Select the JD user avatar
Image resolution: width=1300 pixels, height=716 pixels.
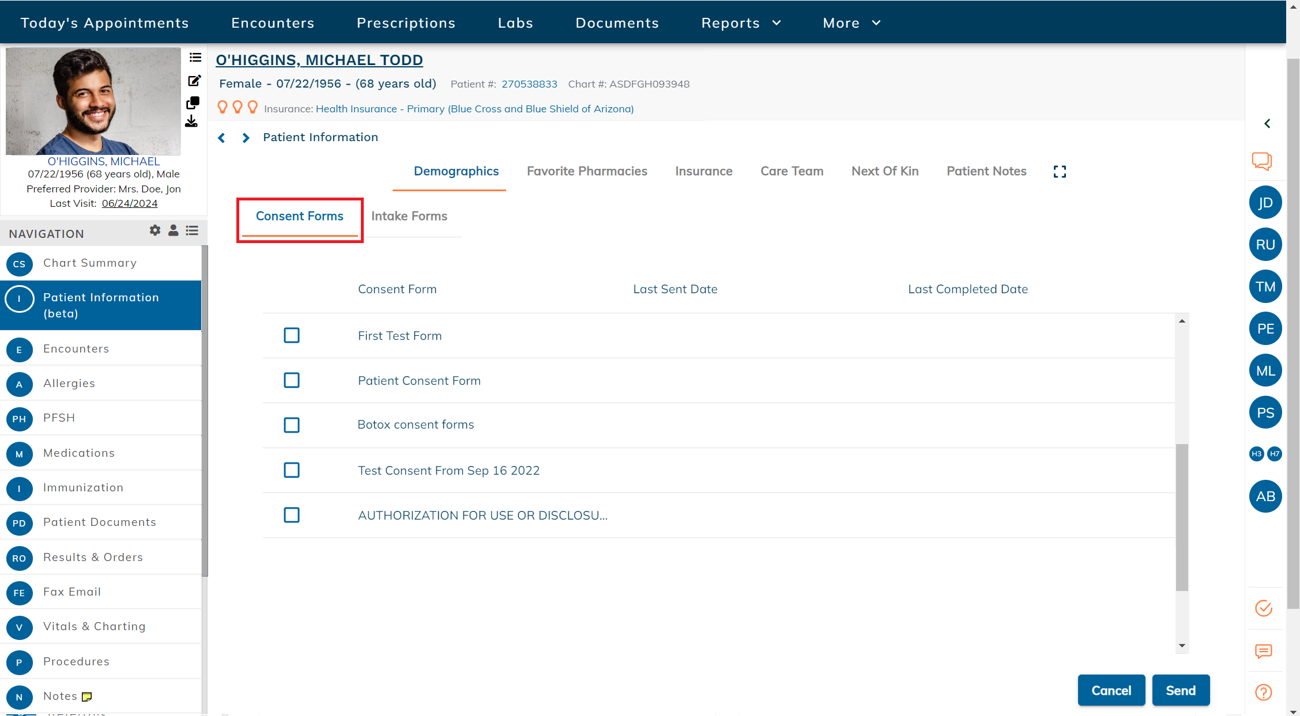pyautogui.click(x=1265, y=203)
